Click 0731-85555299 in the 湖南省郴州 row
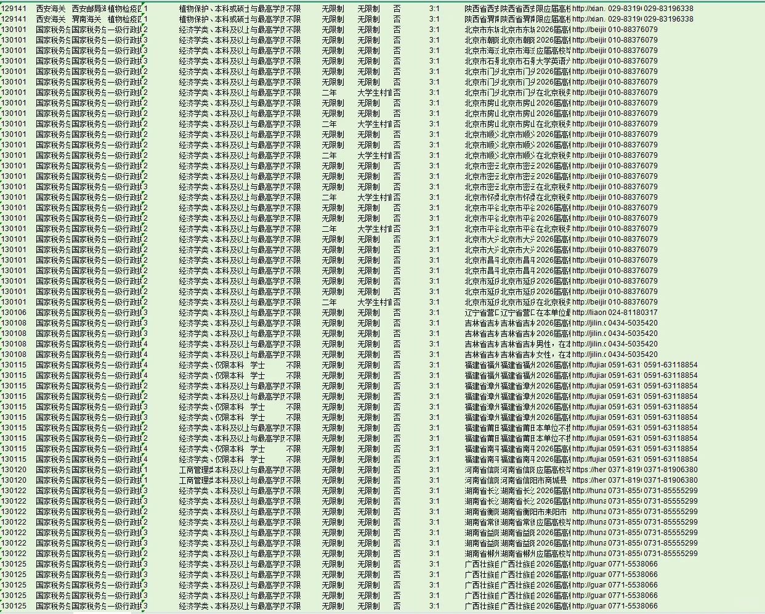This screenshot has height=614, width=765. point(671,554)
